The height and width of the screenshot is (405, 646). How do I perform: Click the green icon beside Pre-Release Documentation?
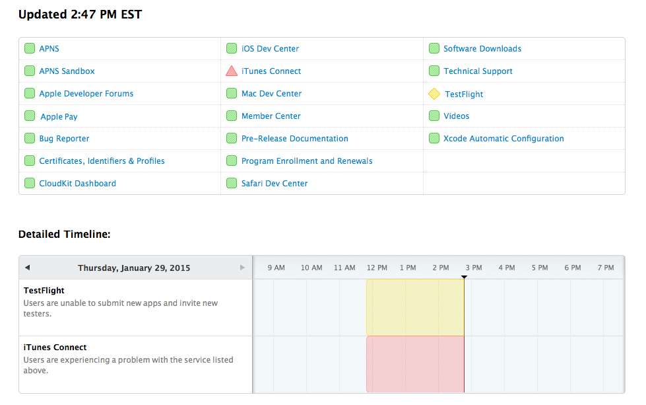pyautogui.click(x=232, y=138)
